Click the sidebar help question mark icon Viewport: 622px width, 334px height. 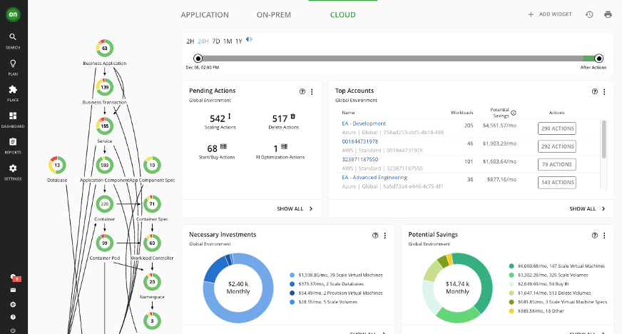click(13, 317)
